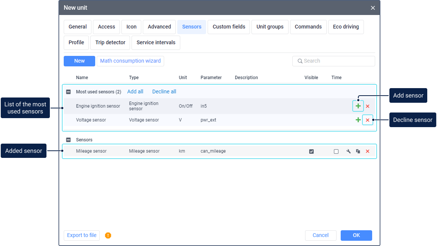Add the Voltage sensor with plus icon

coord(358,120)
